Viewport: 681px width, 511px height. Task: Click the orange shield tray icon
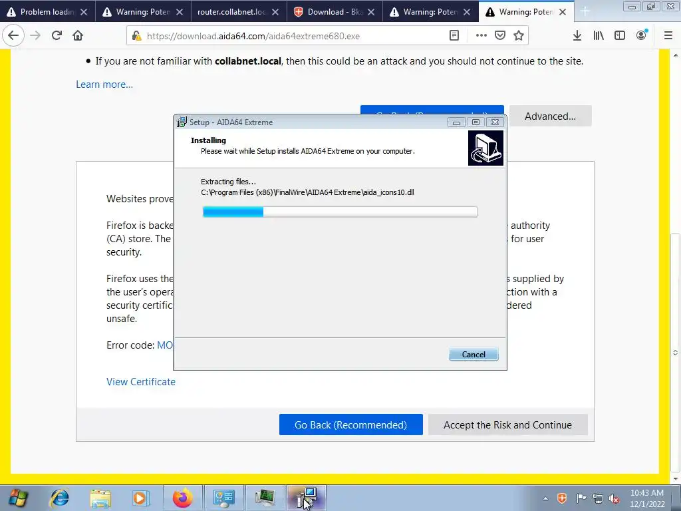click(562, 498)
